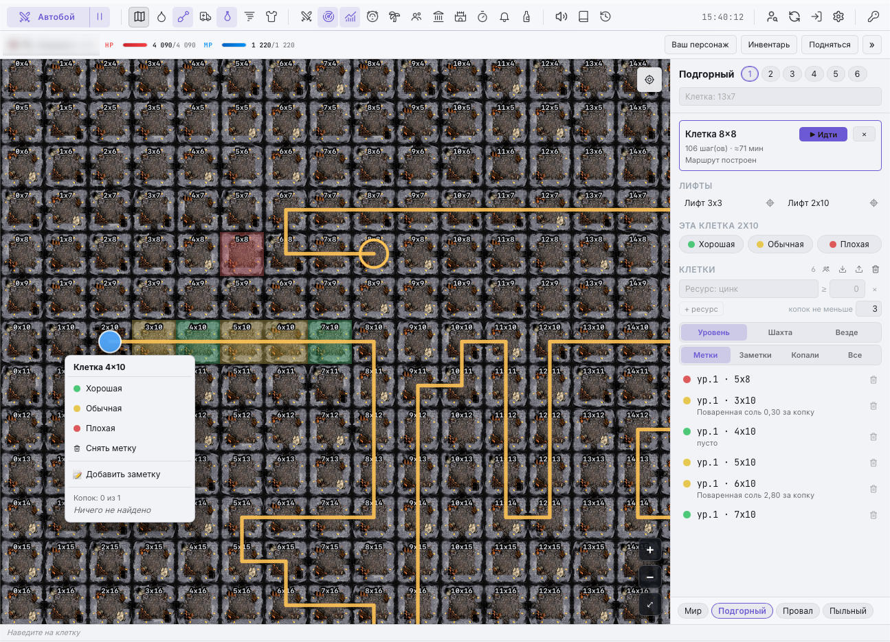Mark this cell as Обычная in side panel
This screenshot has width=890, height=642.
point(779,244)
